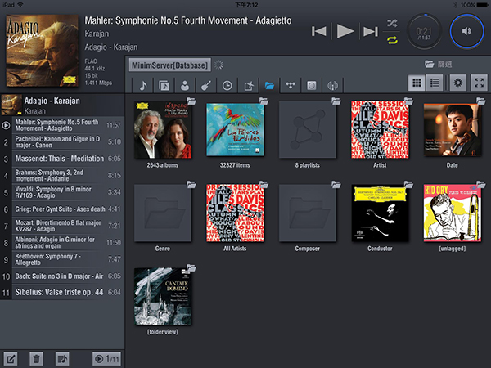Screen dimensions: 491x368
Task: Open the genre tab with guitar icon
Action: point(206,85)
